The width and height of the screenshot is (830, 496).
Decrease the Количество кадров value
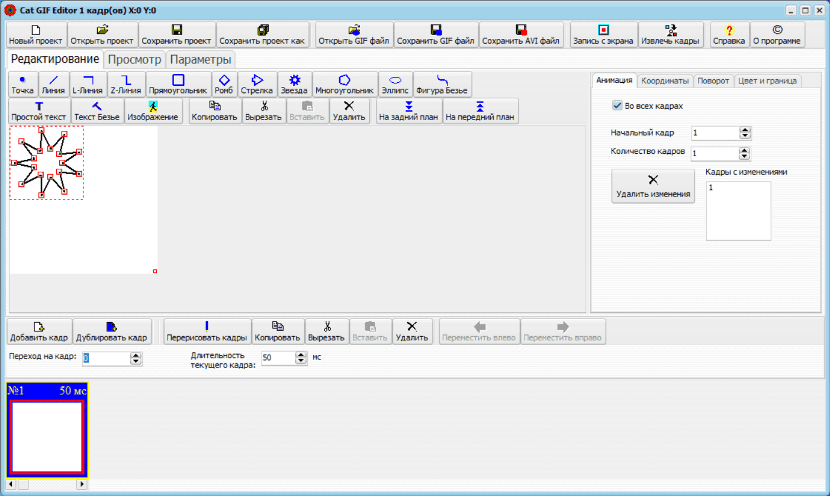[745, 157]
